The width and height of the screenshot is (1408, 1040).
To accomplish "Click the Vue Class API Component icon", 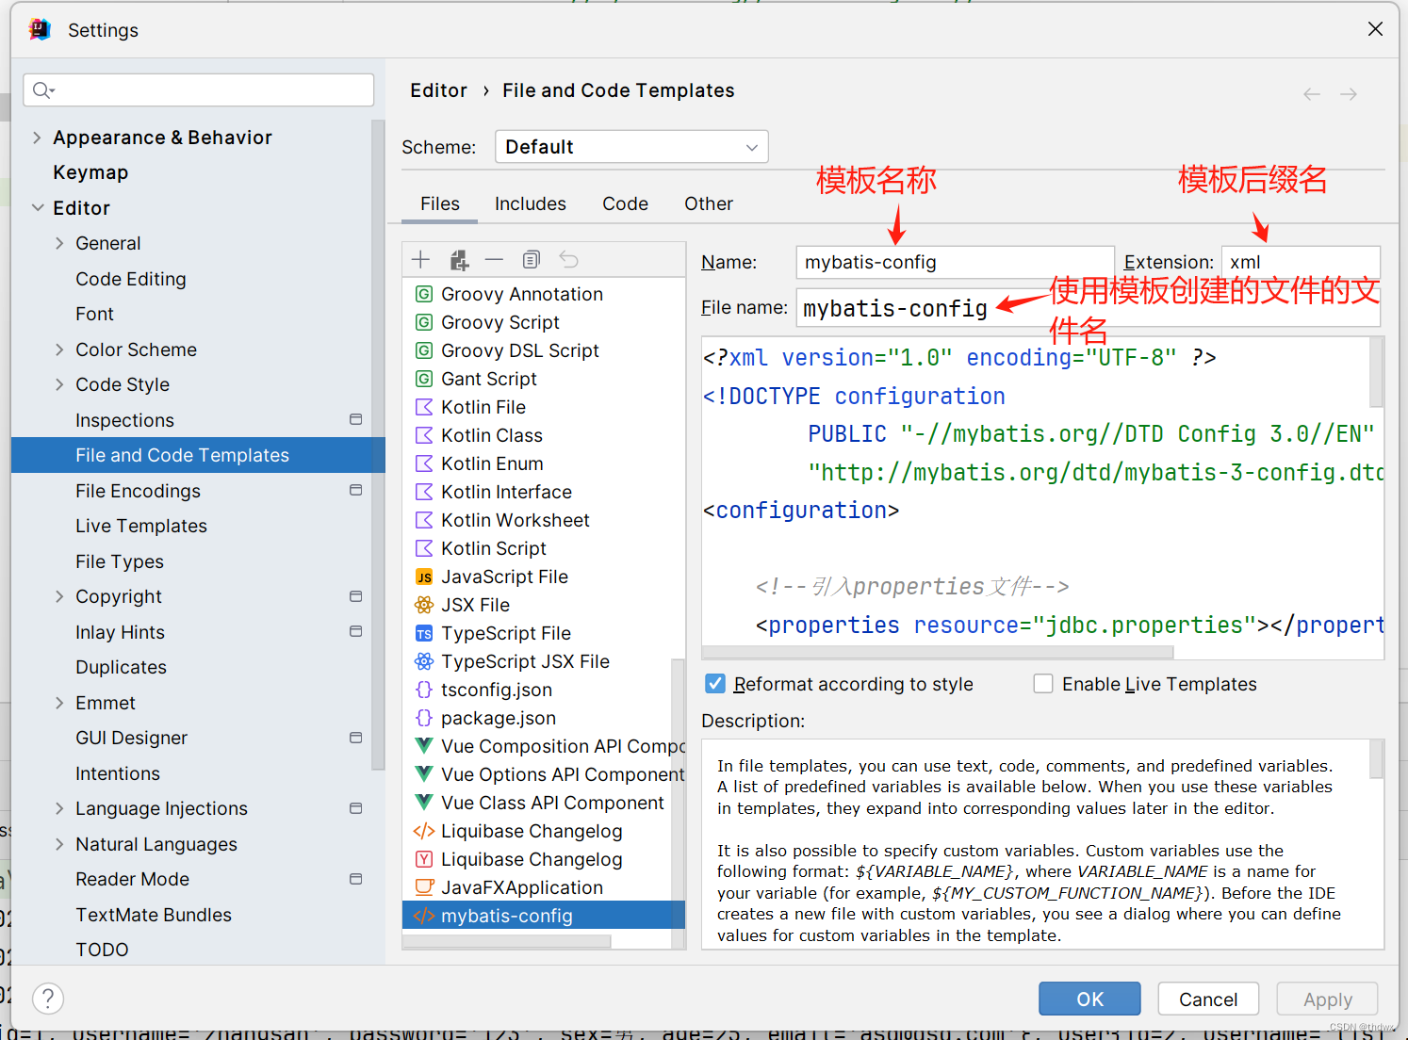I will 424,803.
